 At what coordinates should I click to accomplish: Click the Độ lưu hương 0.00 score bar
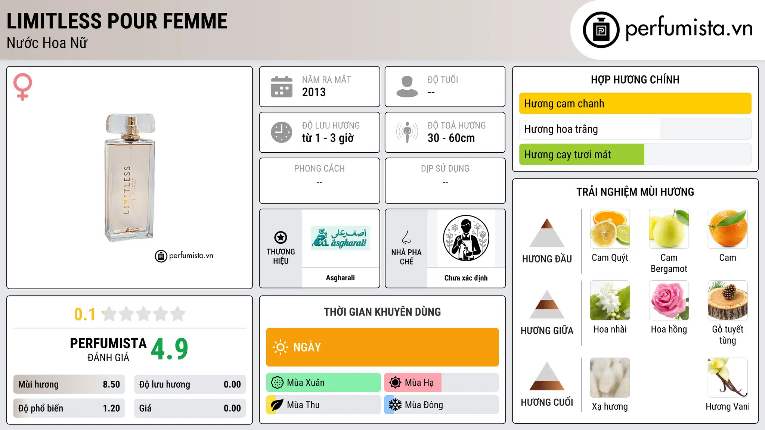pos(190,384)
